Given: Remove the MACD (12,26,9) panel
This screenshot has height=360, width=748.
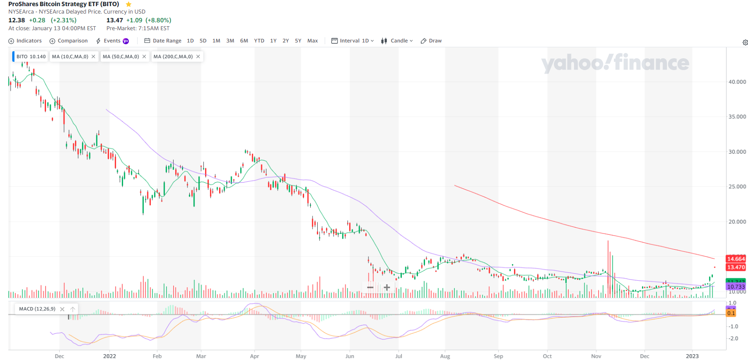Looking at the screenshot, I should coord(62,309).
